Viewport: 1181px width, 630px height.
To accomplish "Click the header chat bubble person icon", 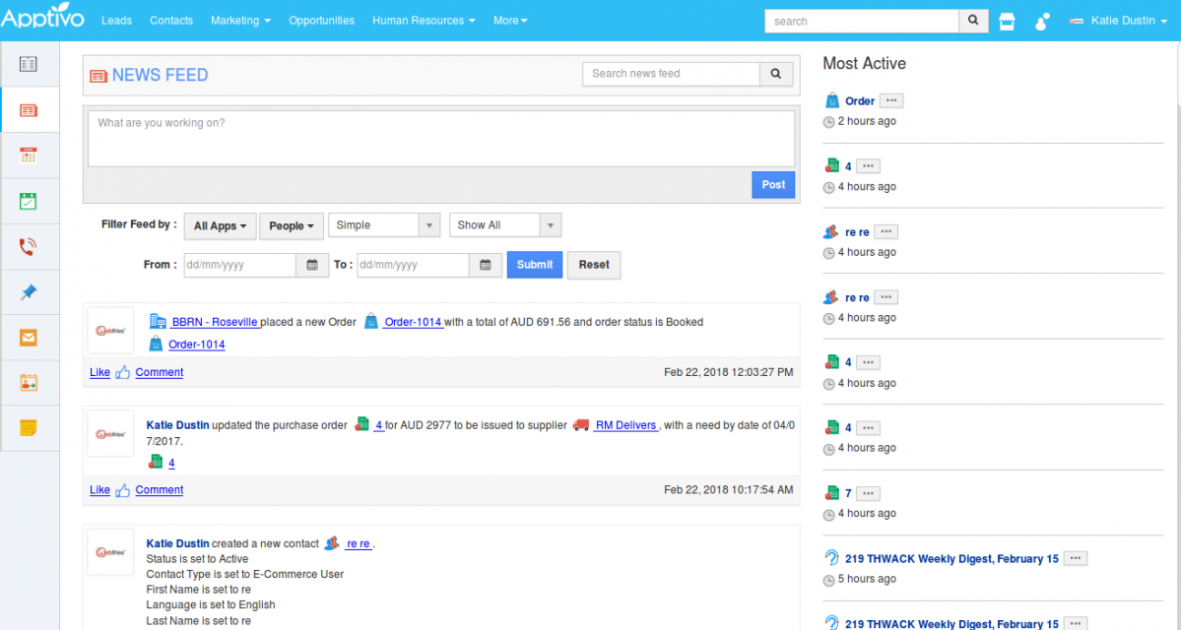I will [x=1043, y=21].
